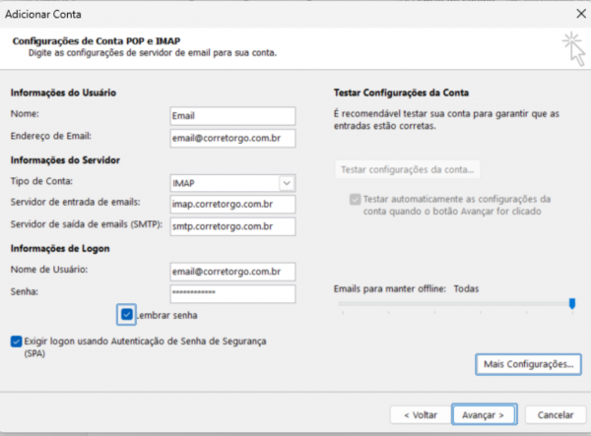This screenshot has width=591, height=436.
Task: Click the Avançar button
Action: [484, 414]
